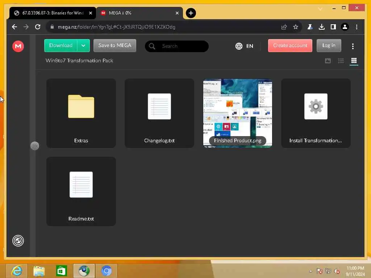Click the Action Center flag tray icon
The image size is (371, 278).
[x=320, y=271]
